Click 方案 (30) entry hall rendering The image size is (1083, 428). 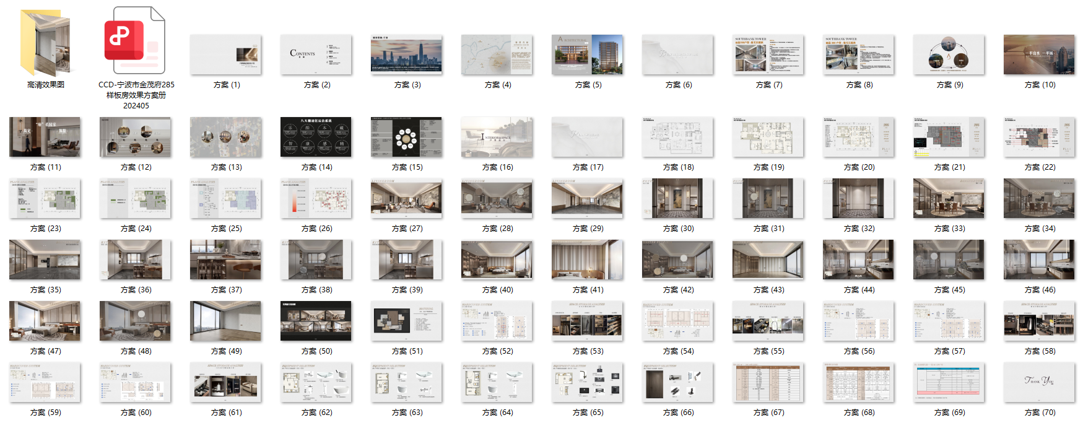tap(678, 198)
